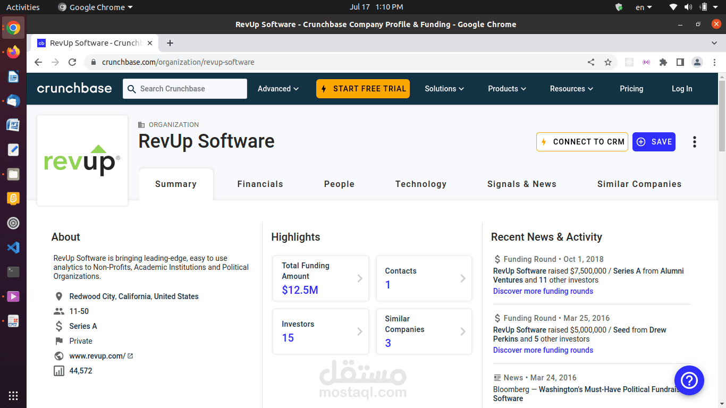Switch to the Similar Companies tab
Viewport: 726px width, 408px height.
(639, 184)
